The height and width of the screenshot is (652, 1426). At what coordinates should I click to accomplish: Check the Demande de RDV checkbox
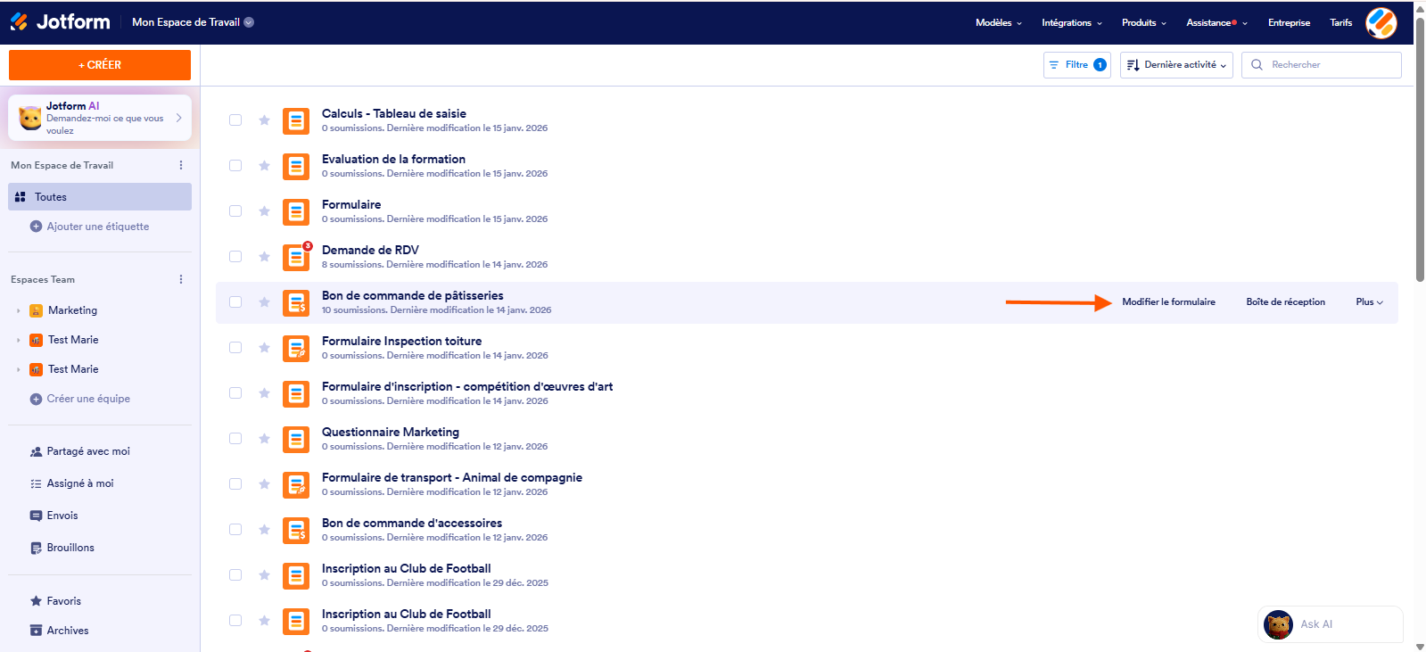click(x=235, y=257)
